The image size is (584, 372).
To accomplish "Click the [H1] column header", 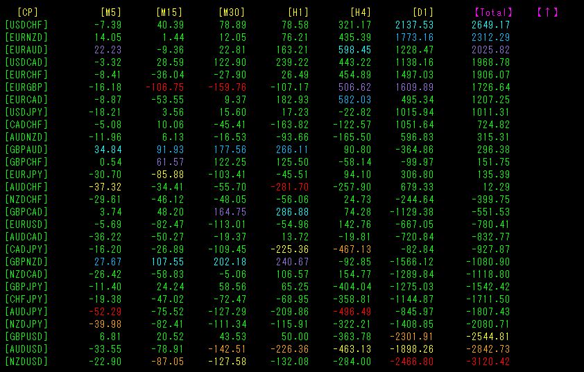I will [298, 12].
